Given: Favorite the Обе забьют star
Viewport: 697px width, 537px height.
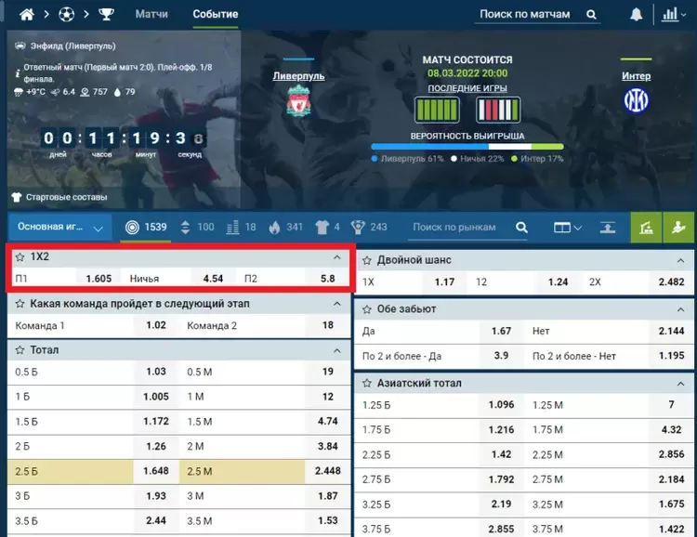Looking at the screenshot, I should point(367,309).
